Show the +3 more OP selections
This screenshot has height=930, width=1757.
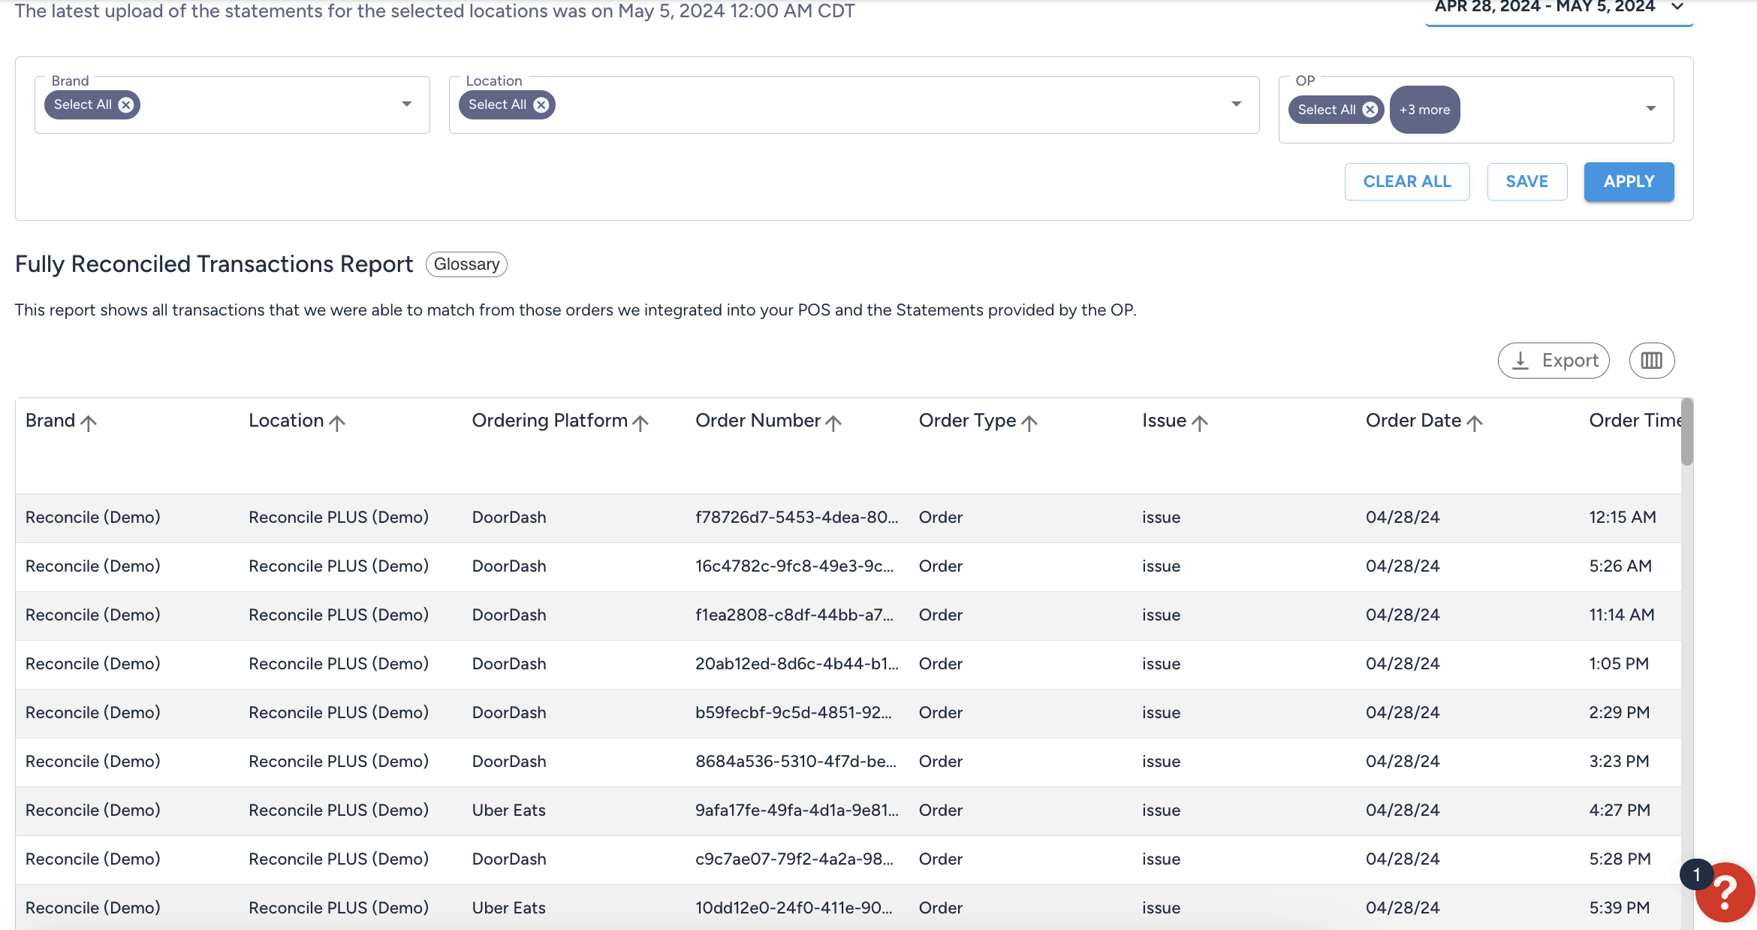click(x=1424, y=110)
